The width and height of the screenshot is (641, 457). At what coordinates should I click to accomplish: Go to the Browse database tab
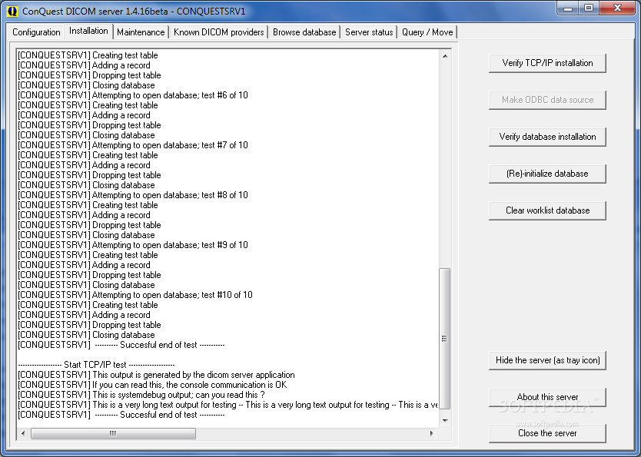click(x=304, y=31)
